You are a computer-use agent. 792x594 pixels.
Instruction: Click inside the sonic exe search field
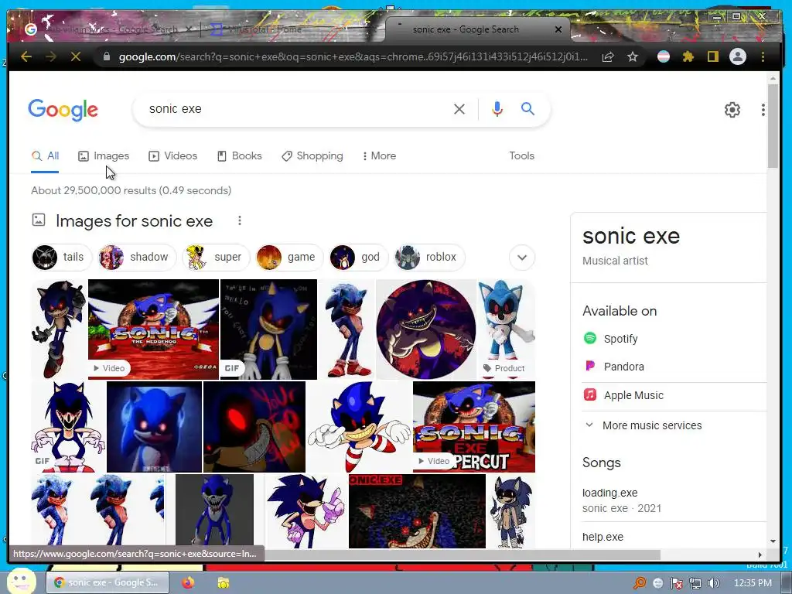coord(295,109)
